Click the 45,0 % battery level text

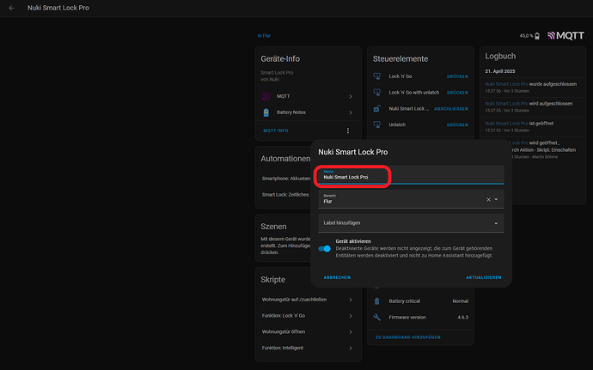[526, 36]
